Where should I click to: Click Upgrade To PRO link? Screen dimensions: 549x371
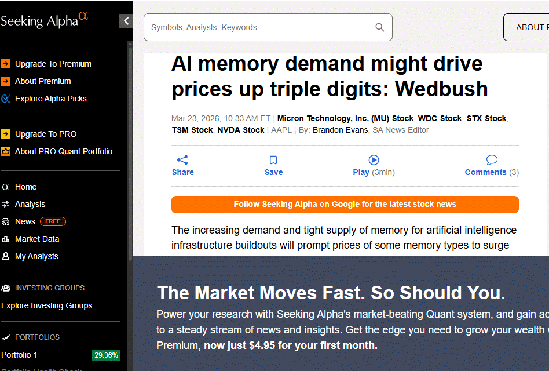pyautogui.click(x=45, y=134)
